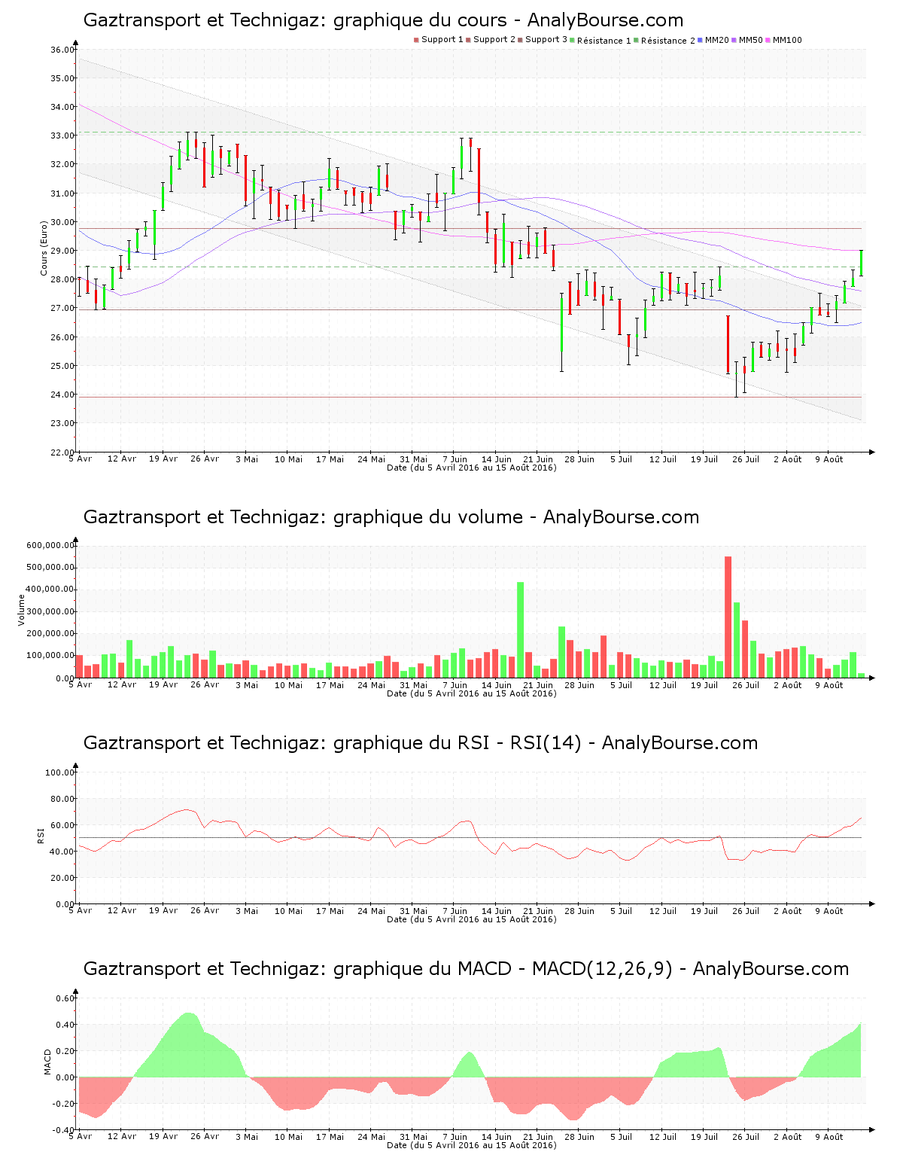Click the '3 Mai' date on RSI chart
The width and height of the screenshot is (903, 1167).
247,910
